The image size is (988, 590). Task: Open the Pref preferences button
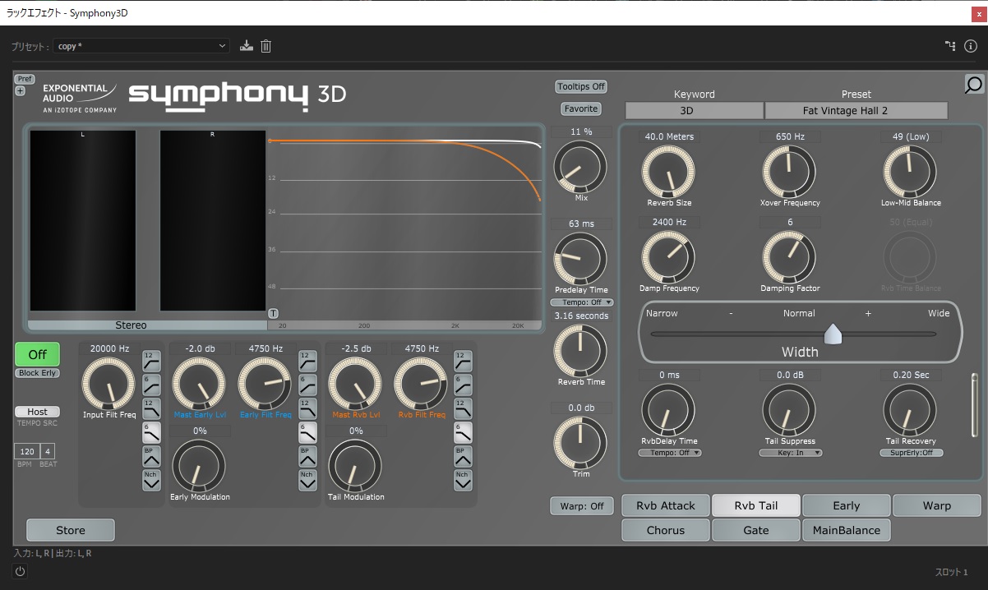[25, 79]
